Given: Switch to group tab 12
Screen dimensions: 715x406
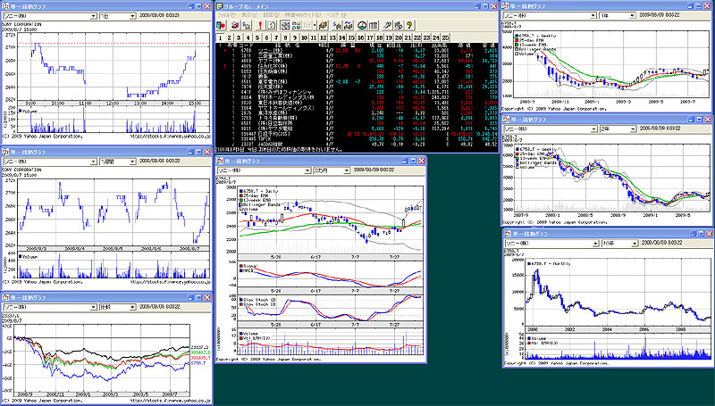Looking at the screenshot, I should [323, 37].
